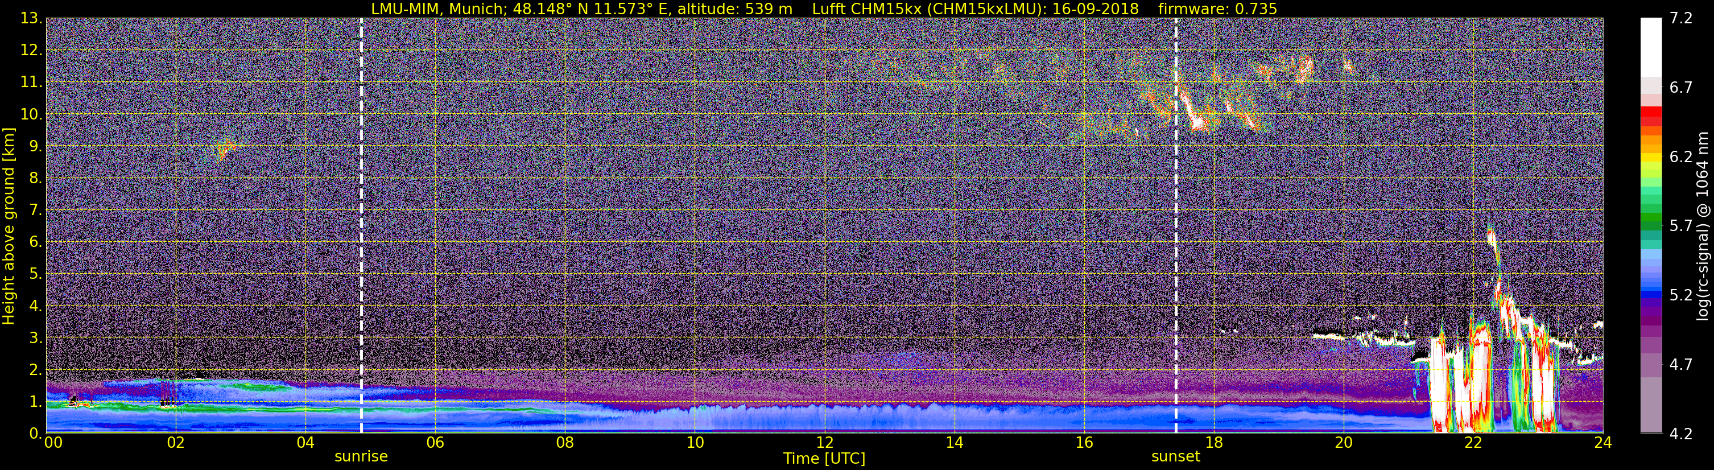Click time-axis tick label 24
This screenshot has height=470, width=1714.
click(x=1603, y=443)
